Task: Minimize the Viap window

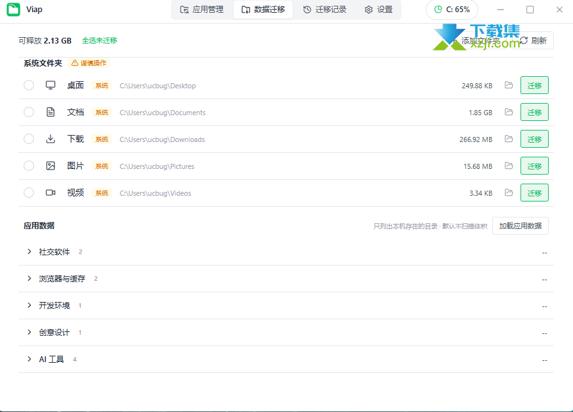Action: tap(501, 10)
